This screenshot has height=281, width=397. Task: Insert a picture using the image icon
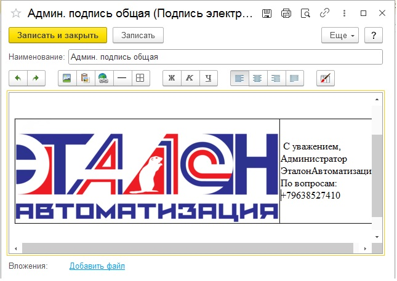67,78
